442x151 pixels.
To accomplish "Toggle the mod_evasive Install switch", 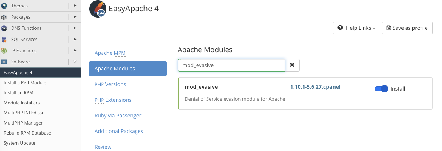I will [381, 89].
